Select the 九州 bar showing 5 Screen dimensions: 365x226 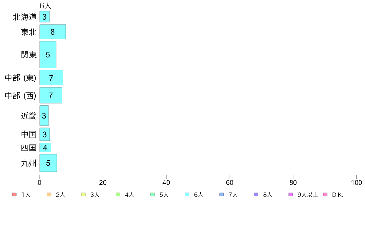(x=48, y=163)
